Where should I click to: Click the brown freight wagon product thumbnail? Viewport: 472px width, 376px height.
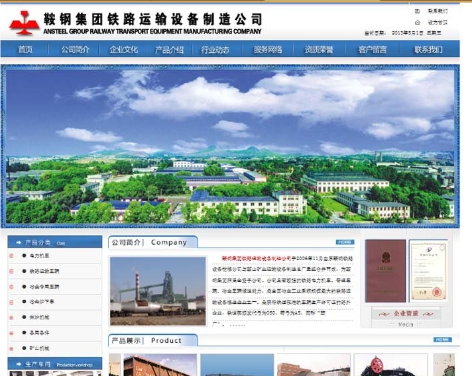[x=160, y=365]
